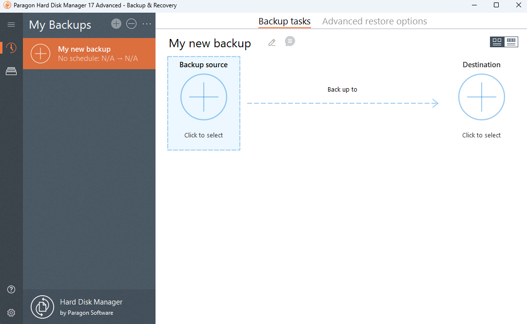Click the Backup source plus circle
527x324 pixels.
tap(204, 97)
